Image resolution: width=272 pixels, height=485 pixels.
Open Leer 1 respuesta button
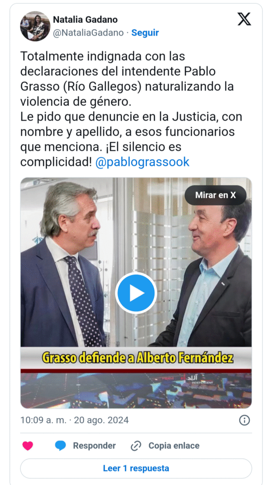coord(136,468)
